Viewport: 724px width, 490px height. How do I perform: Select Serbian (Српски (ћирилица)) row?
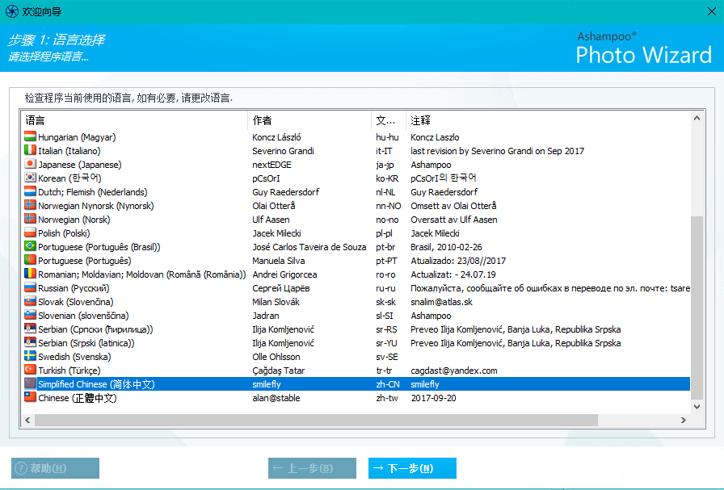click(356, 329)
